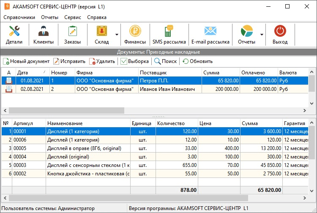The width and height of the screenshot is (317, 213).
Task: Create a Новый документ
Action: pos(26,61)
